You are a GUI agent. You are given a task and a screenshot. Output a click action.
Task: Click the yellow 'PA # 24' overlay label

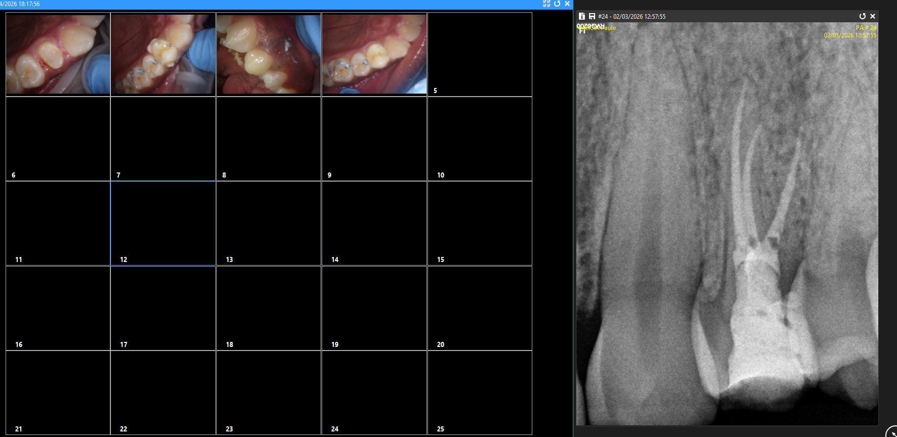pyautogui.click(x=866, y=28)
